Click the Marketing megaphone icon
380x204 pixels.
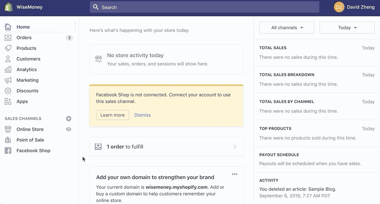[x=8, y=80]
